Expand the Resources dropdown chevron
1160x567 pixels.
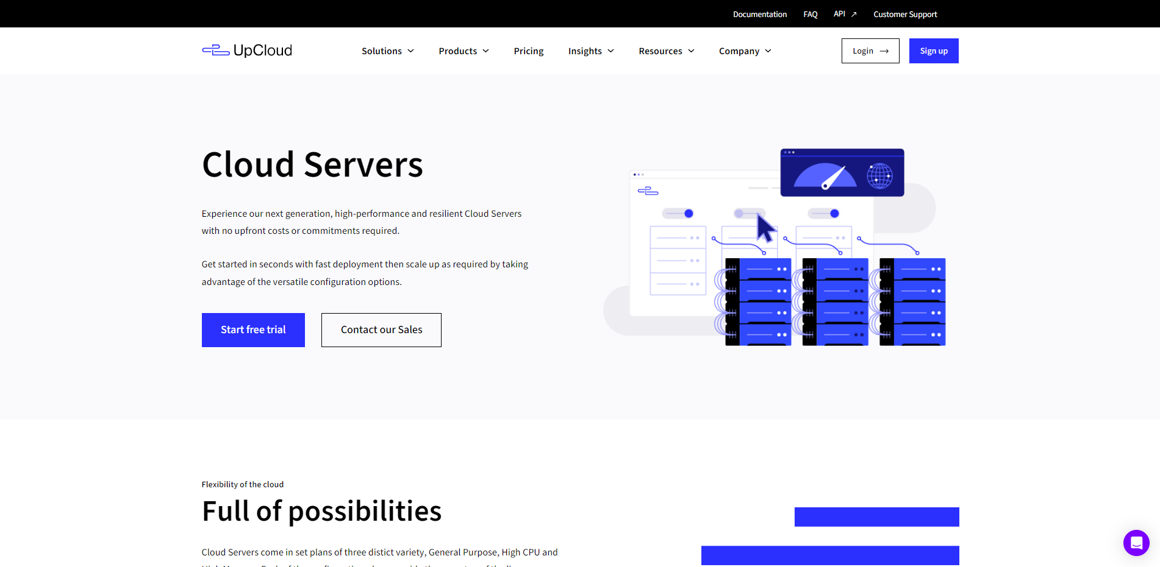click(x=691, y=51)
